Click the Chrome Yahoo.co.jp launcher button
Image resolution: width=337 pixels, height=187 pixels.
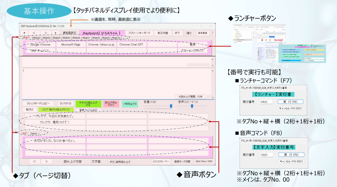pyautogui.click(x=101, y=45)
